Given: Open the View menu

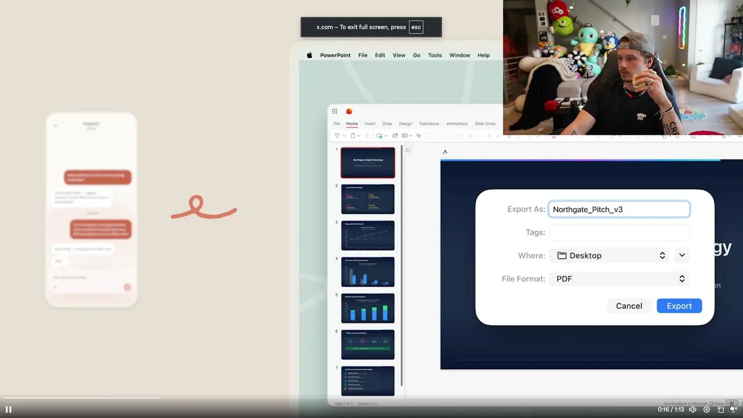Looking at the screenshot, I should [399, 55].
